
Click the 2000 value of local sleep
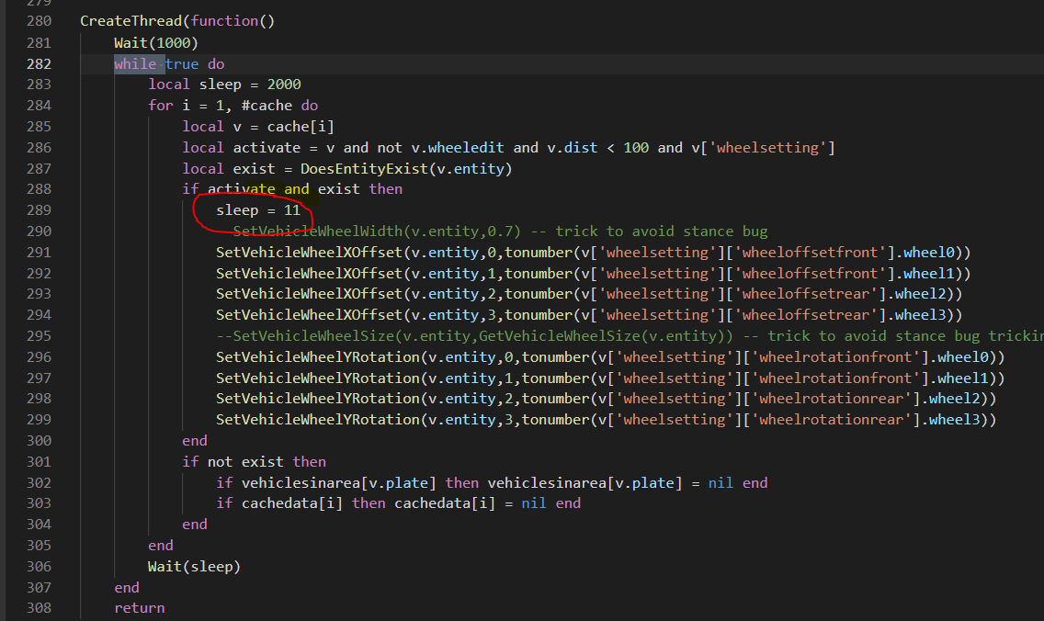(x=284, y=85)
